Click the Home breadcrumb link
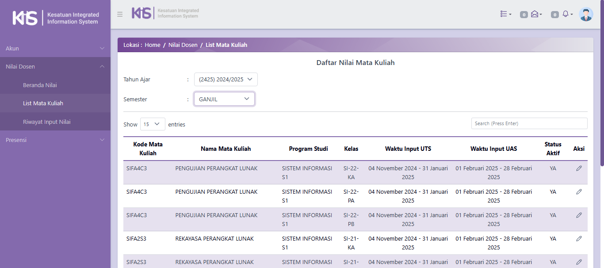 (x=153, y=45)
